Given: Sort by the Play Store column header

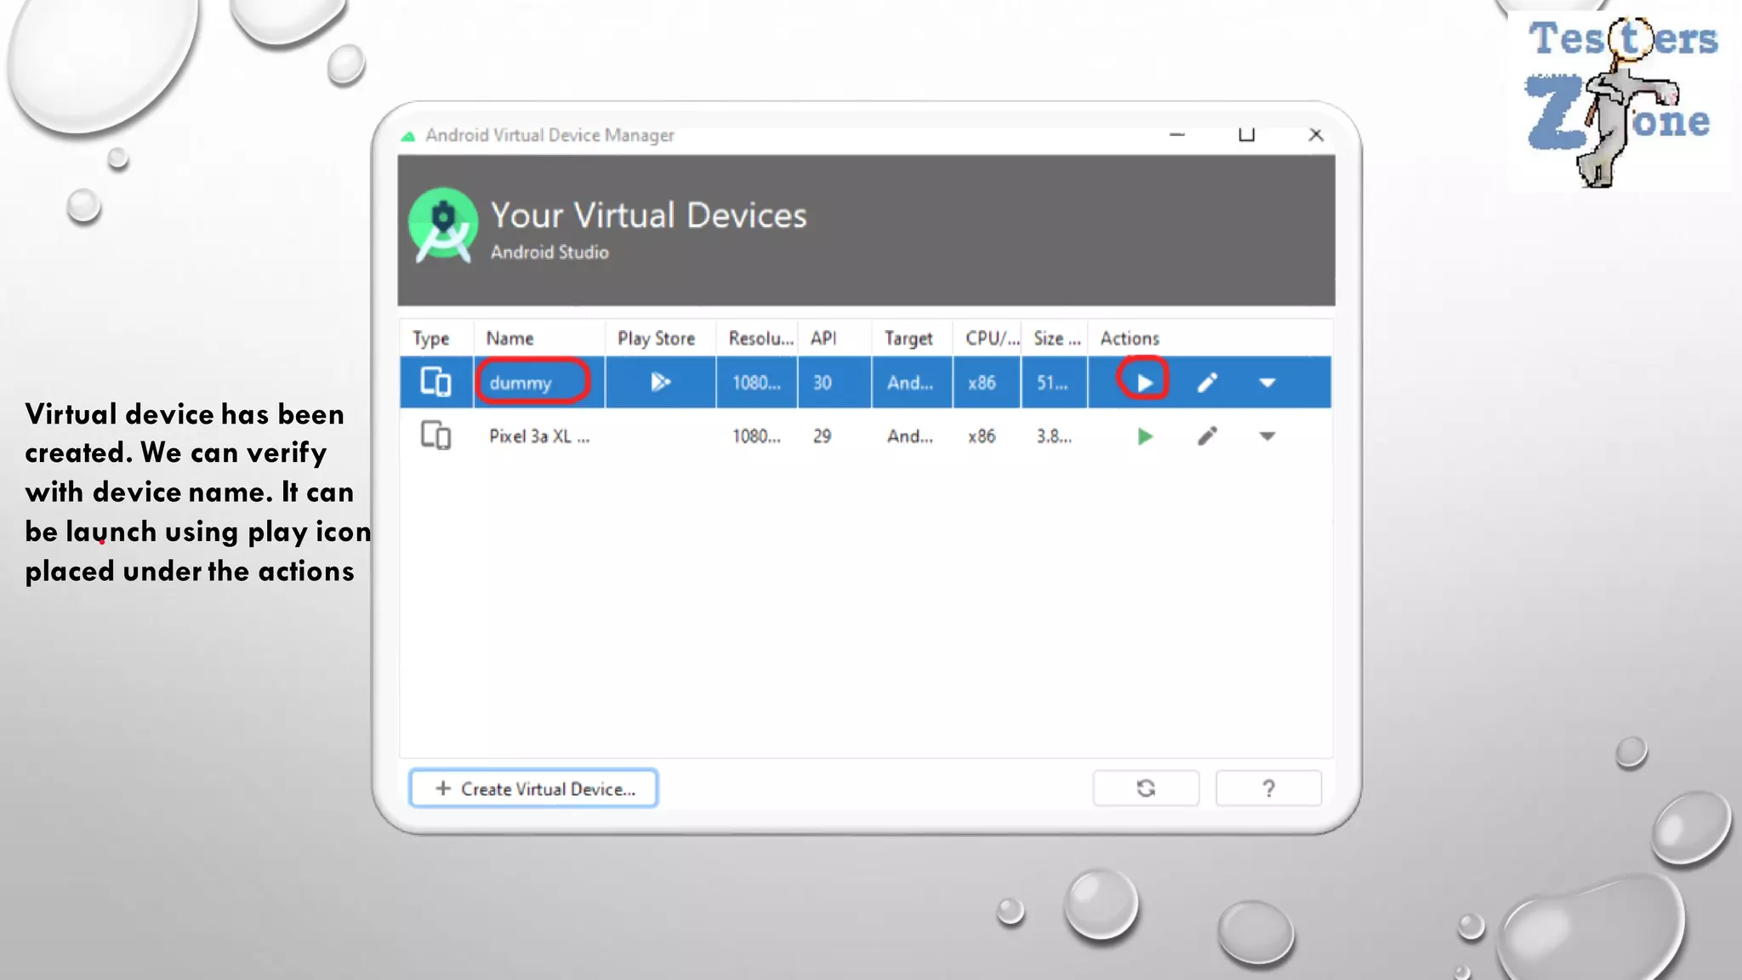Looking at the screenshot, I should [x=656, y=339].
